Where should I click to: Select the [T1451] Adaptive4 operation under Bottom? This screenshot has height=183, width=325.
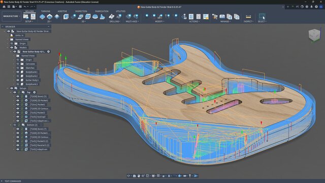pyautogui.click(x=39, y=149)
